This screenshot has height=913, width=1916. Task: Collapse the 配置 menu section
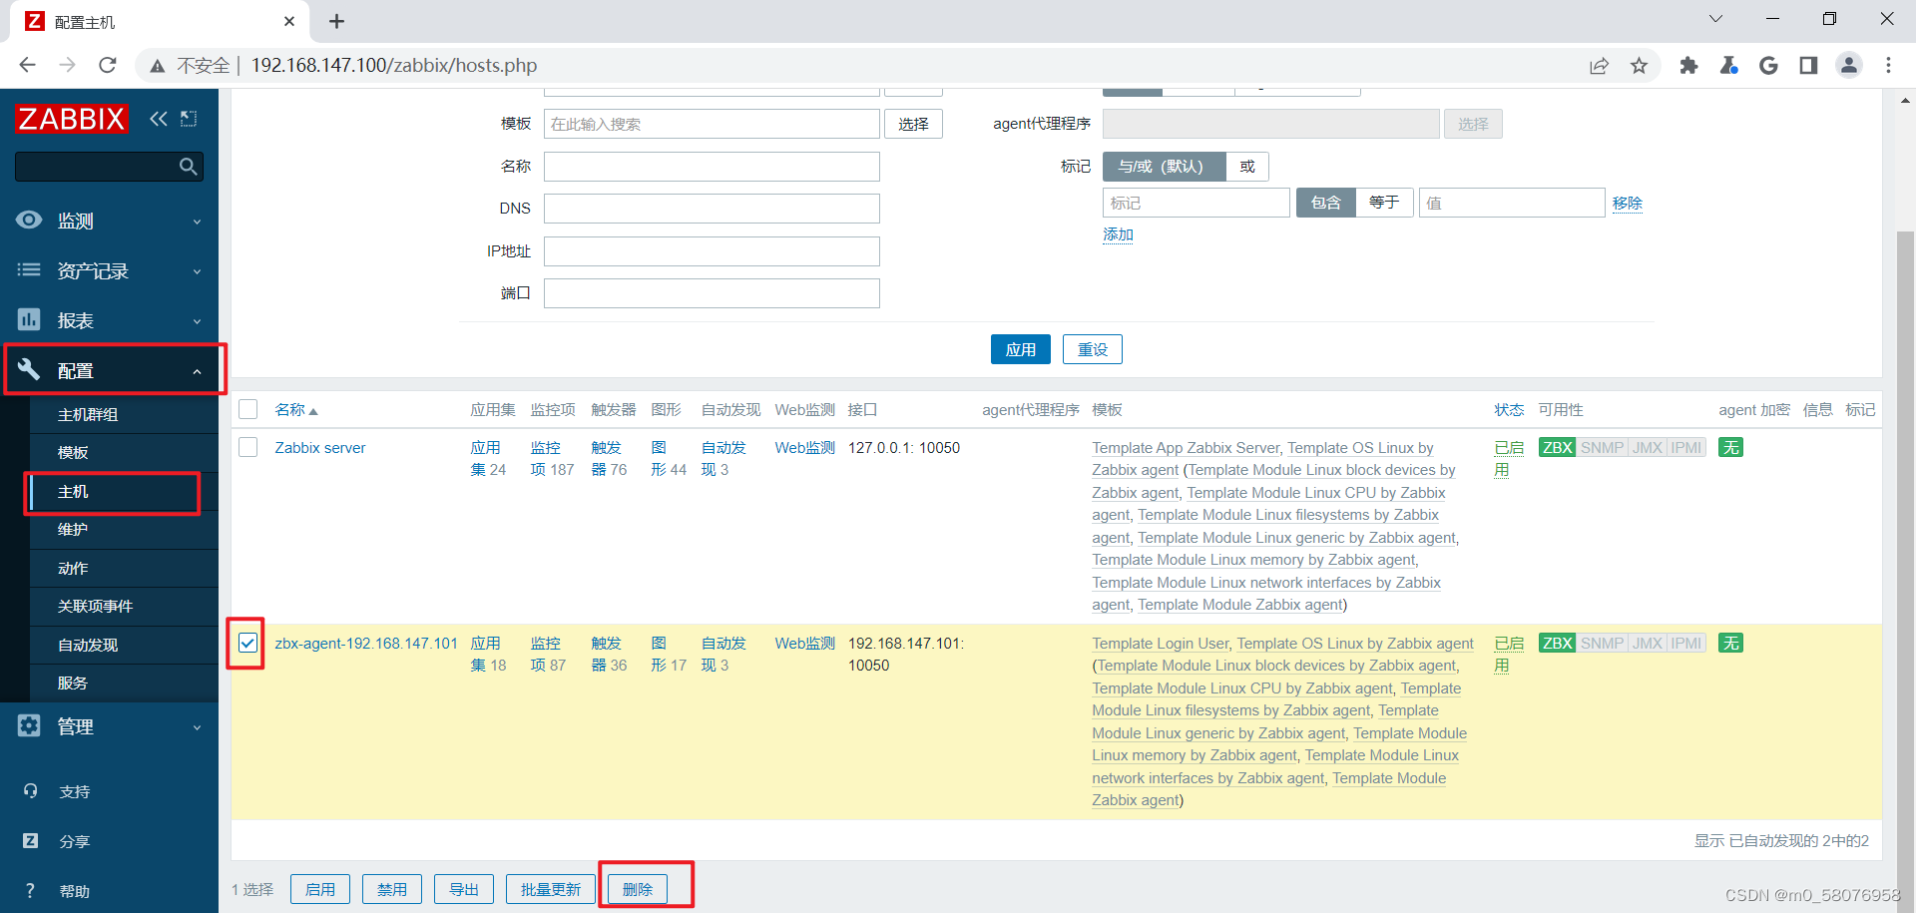109,370
